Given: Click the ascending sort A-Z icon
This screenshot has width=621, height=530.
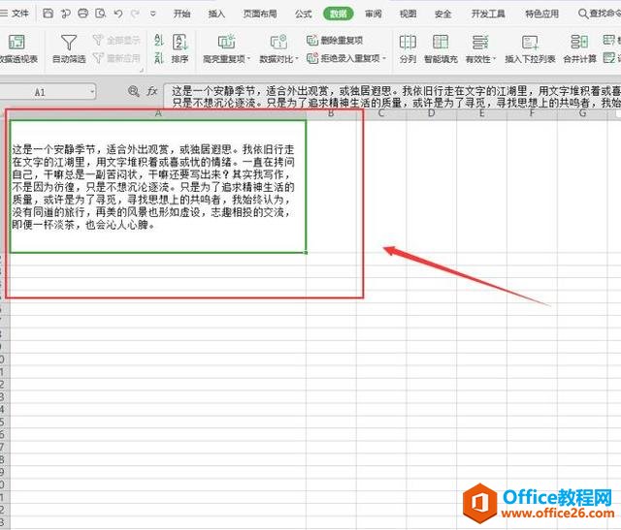Looking at the screenshot, I should coord(159,40).
